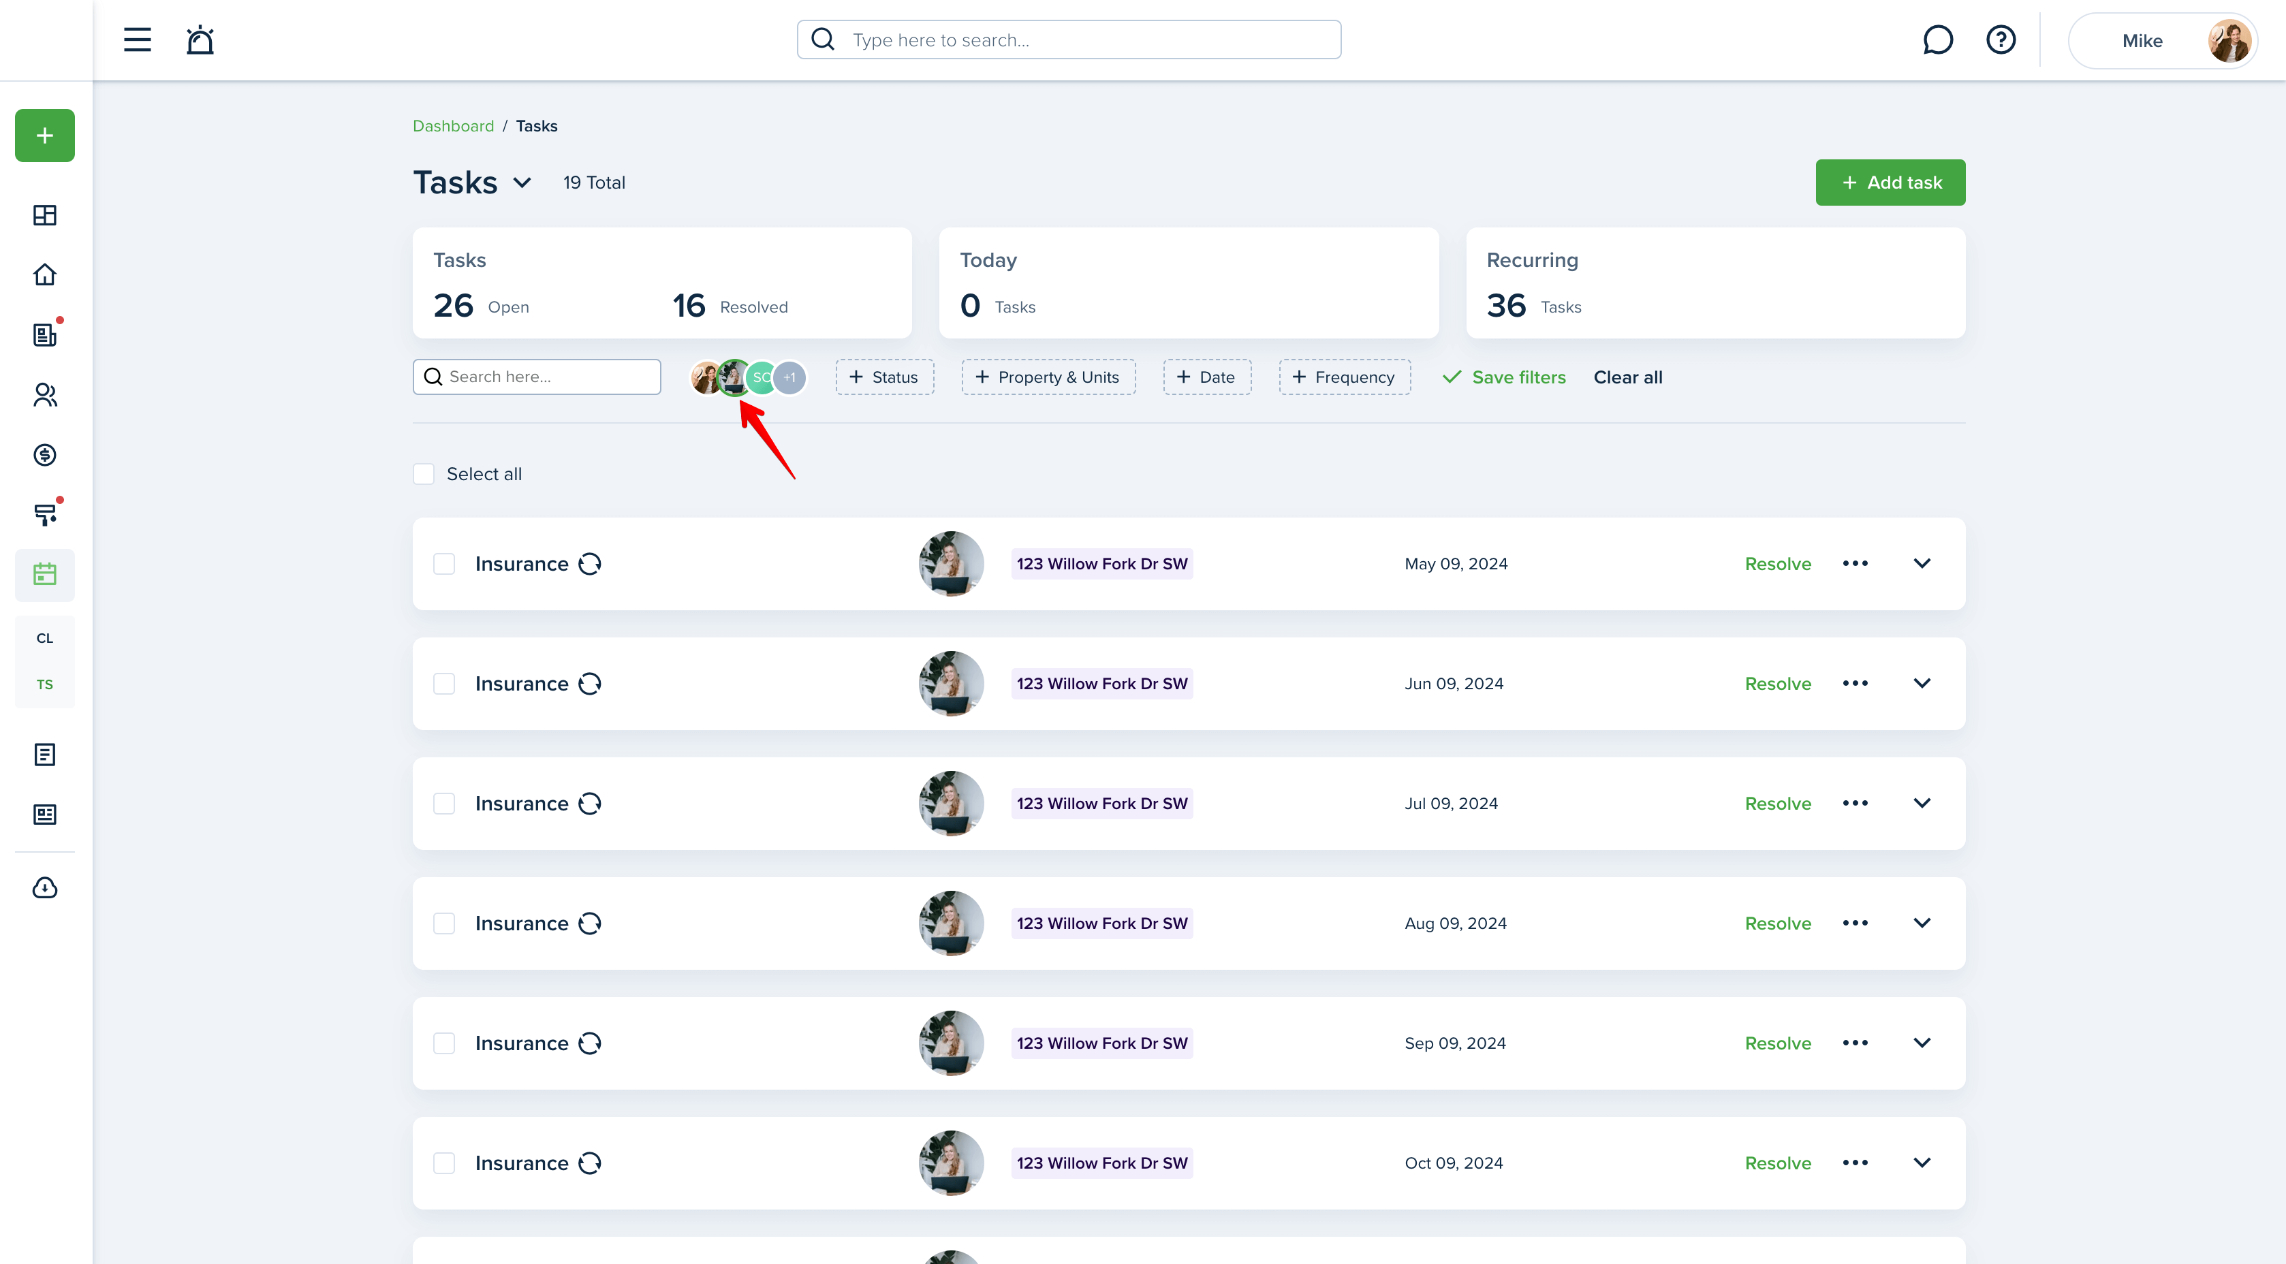
Task: Open the Mike profile menu
Action: tap(2163, 41)
